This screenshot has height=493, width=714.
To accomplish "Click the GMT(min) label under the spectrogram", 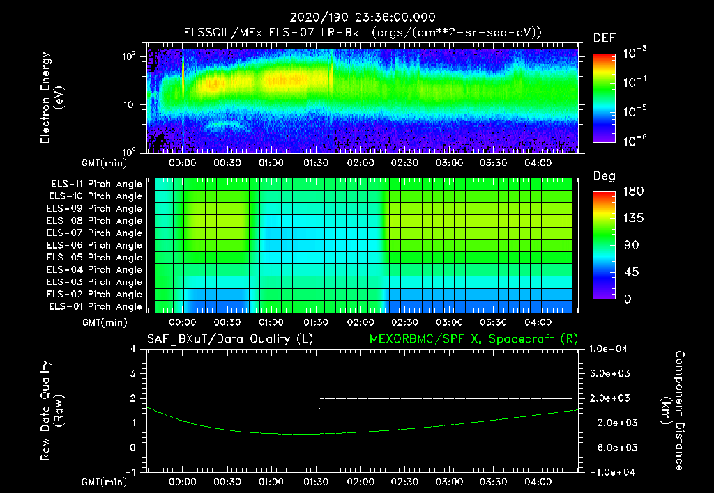I will pyautogui.click(x=105, y=163).
